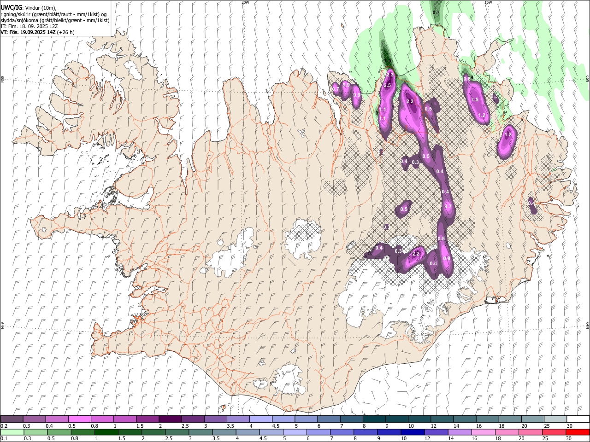This screenshot has height=442, width=590.
Task: Click the light gray 25 swatch in the upper legend row
Action: (x=555, y=419)
